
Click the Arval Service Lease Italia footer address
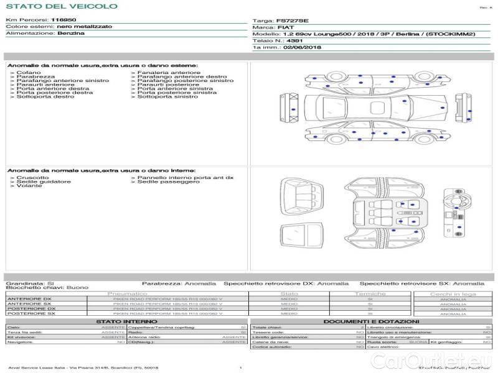tap(83, 368)
